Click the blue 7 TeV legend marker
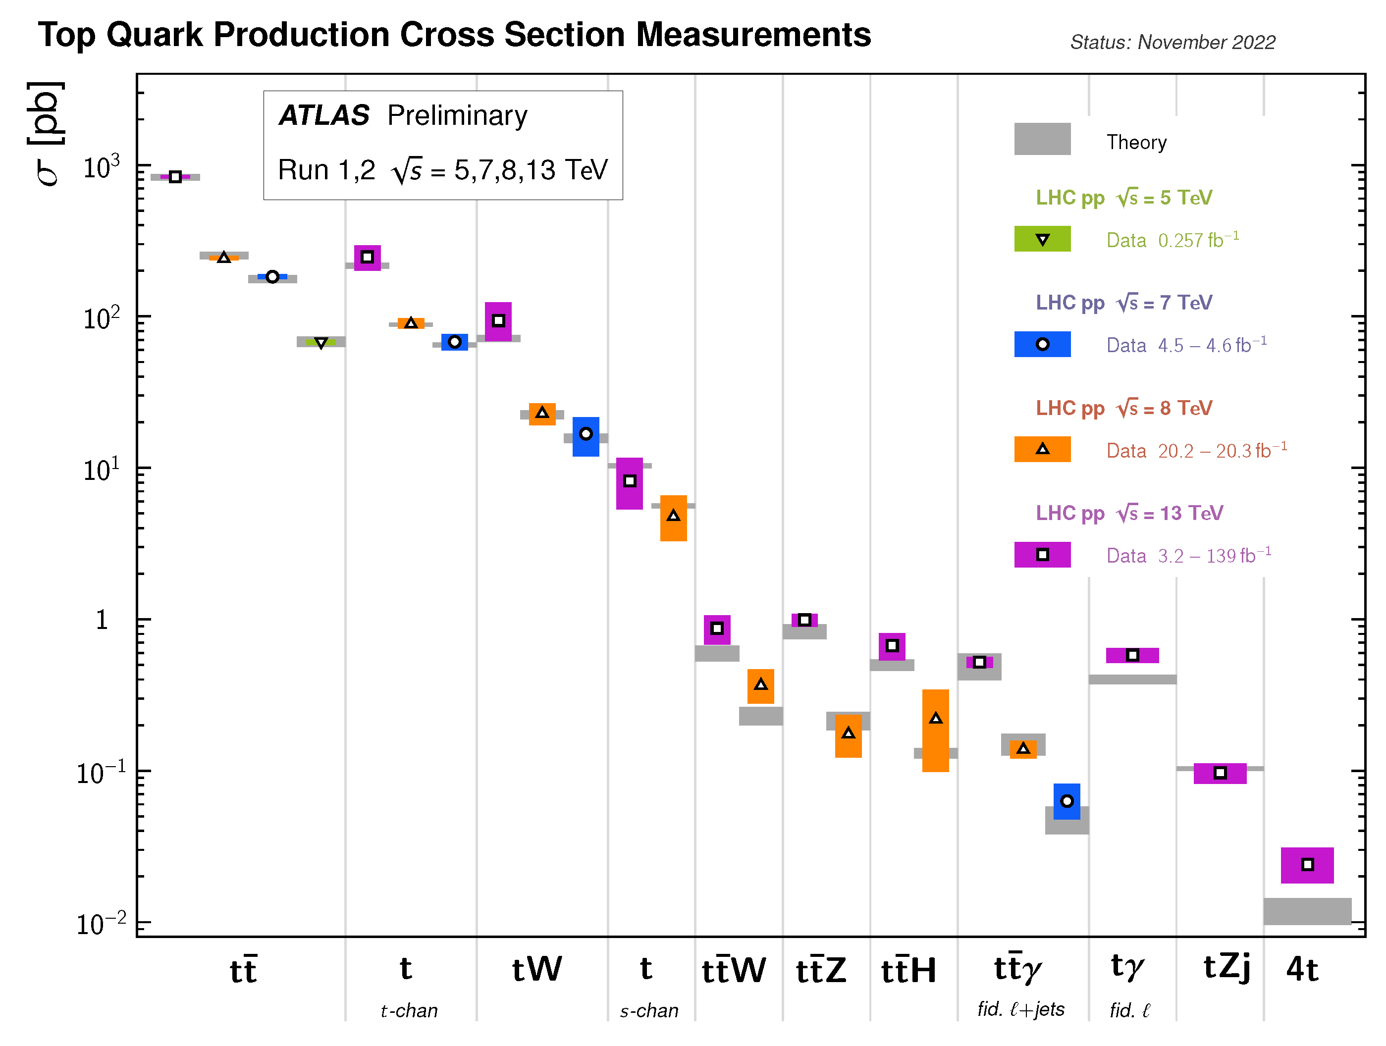This screenshot has height=1046, width=1386. (1042, 344)
